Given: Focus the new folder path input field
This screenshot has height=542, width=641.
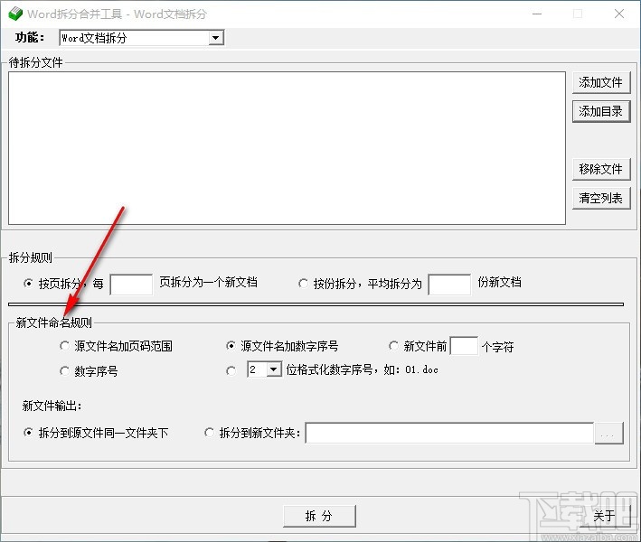Looking at the screenshot, I should click(x=449, y=433).
